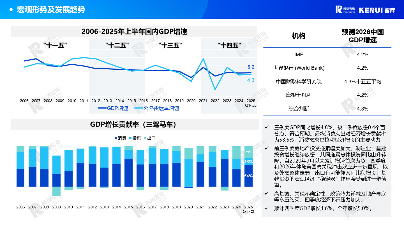This screenshot has width=404, height=228.
Task: Click the KERUI 智库 brand text
Action: pyautogui.click(x=377, y=10)
